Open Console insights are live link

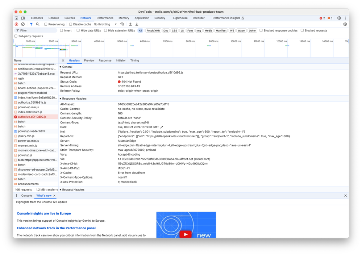[x=44, y=213]
